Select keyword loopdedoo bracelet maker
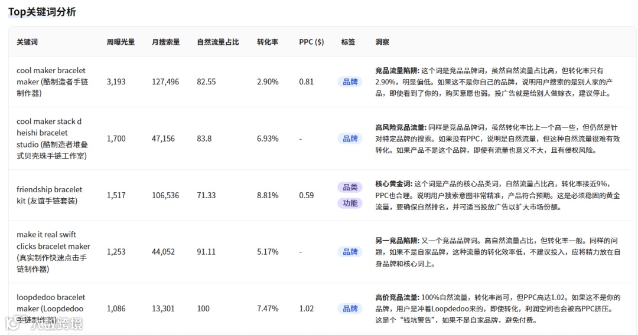638x335 pixels. click(x=51, y=308)
